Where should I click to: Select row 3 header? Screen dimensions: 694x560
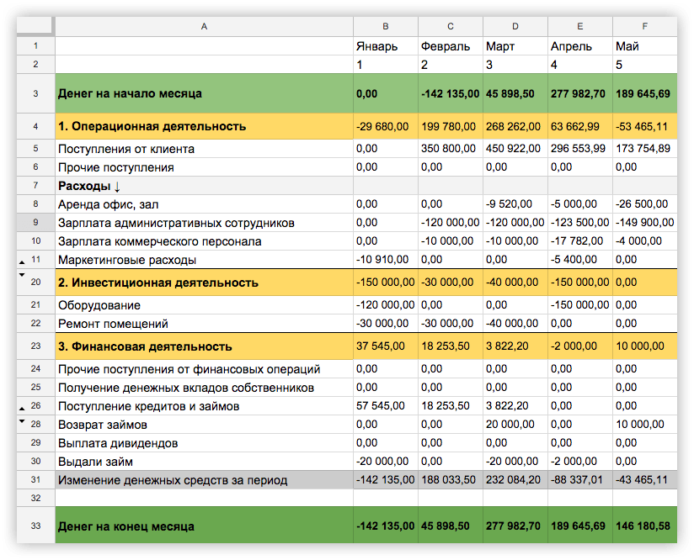(x=35, y=93)
